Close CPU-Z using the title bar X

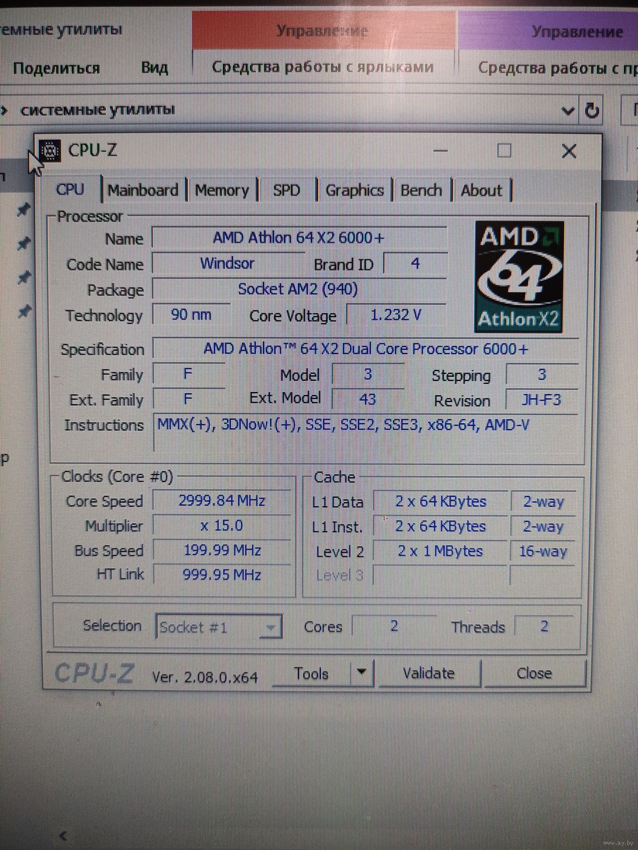(x=568, y=151)
